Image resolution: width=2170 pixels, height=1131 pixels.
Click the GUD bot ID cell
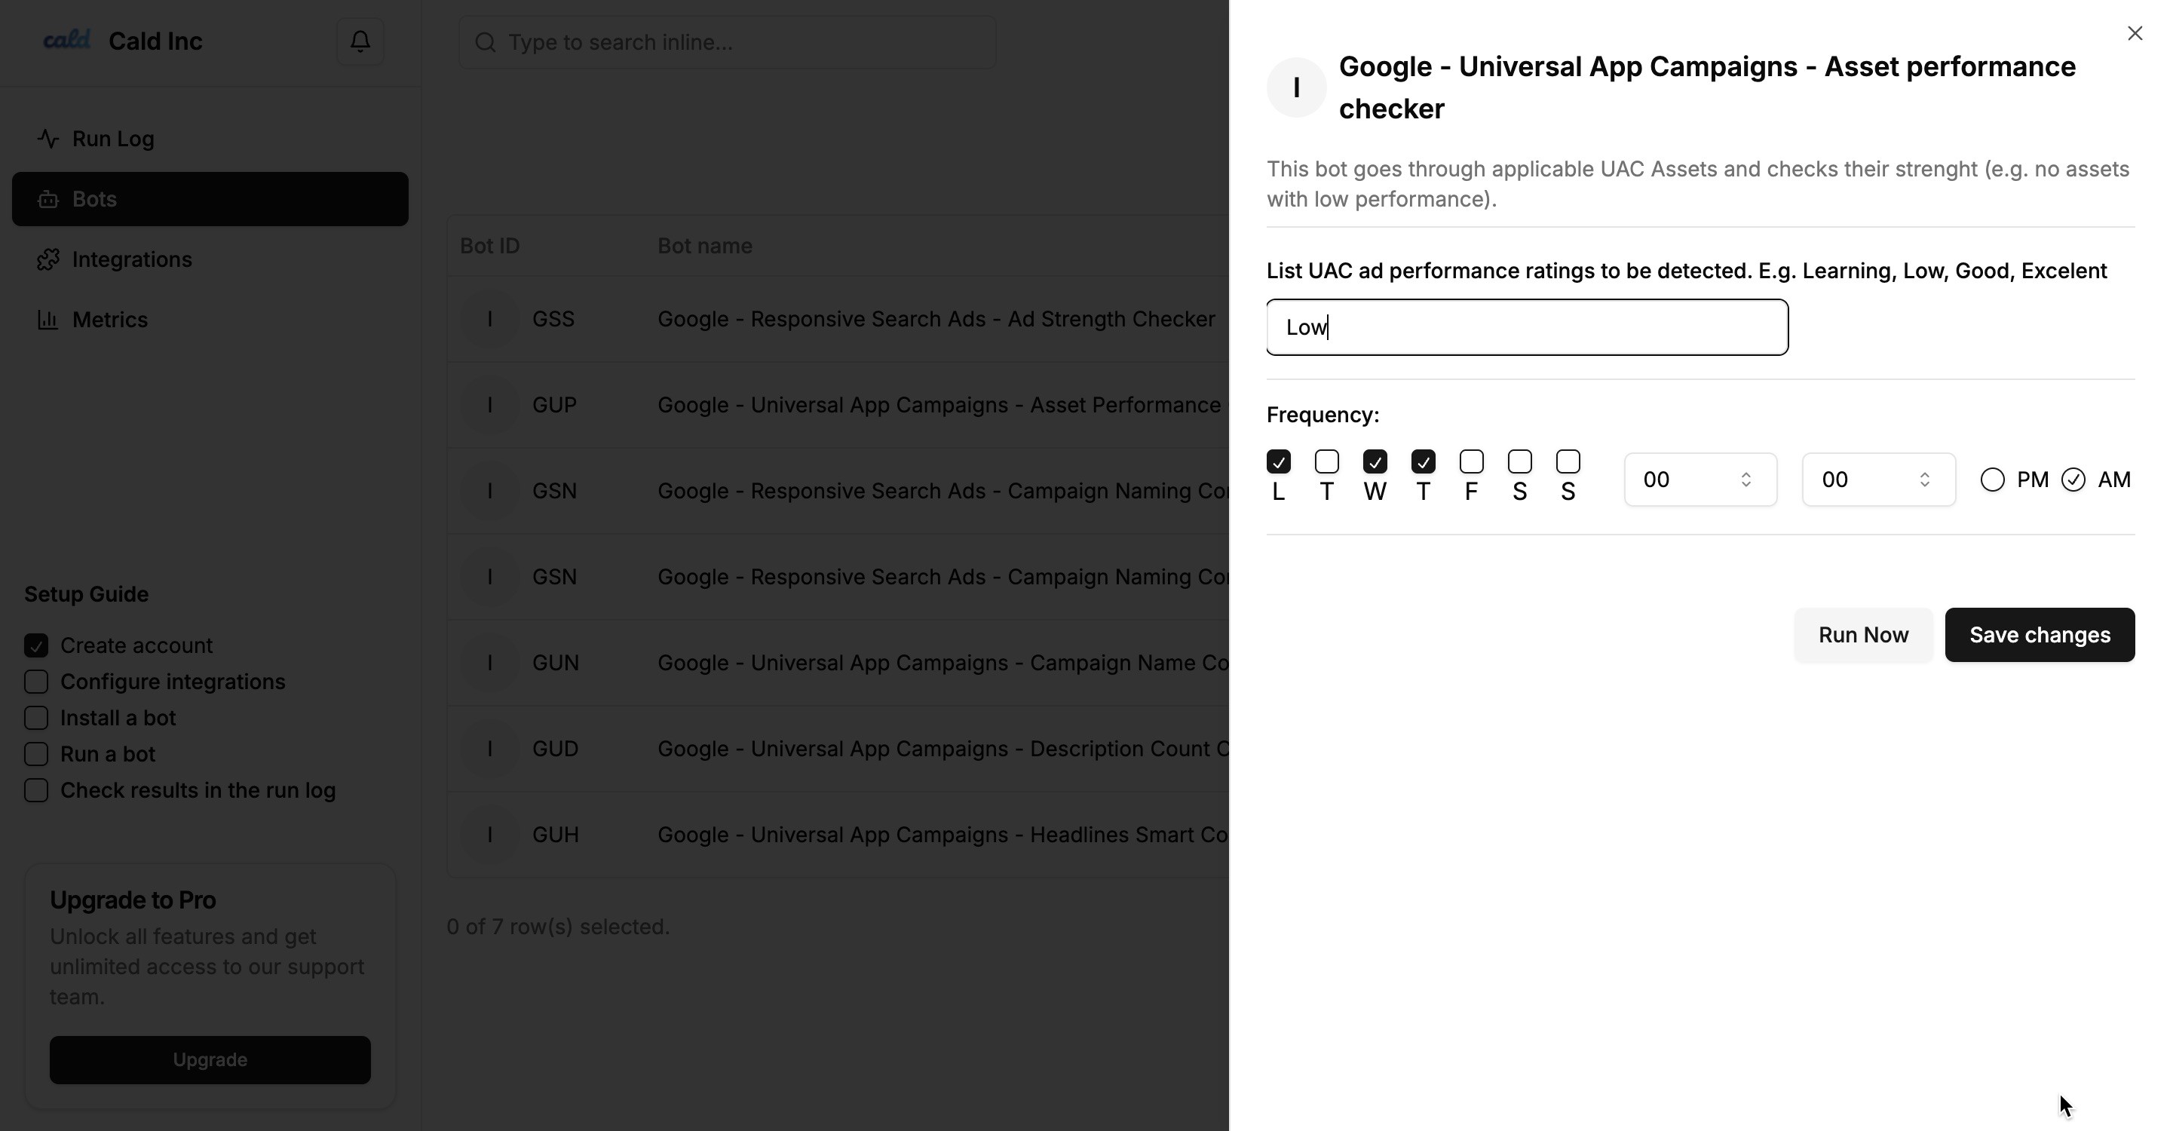555,749
